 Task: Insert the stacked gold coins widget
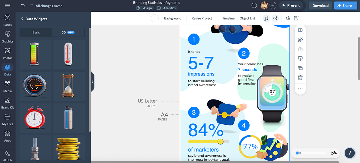69,149
